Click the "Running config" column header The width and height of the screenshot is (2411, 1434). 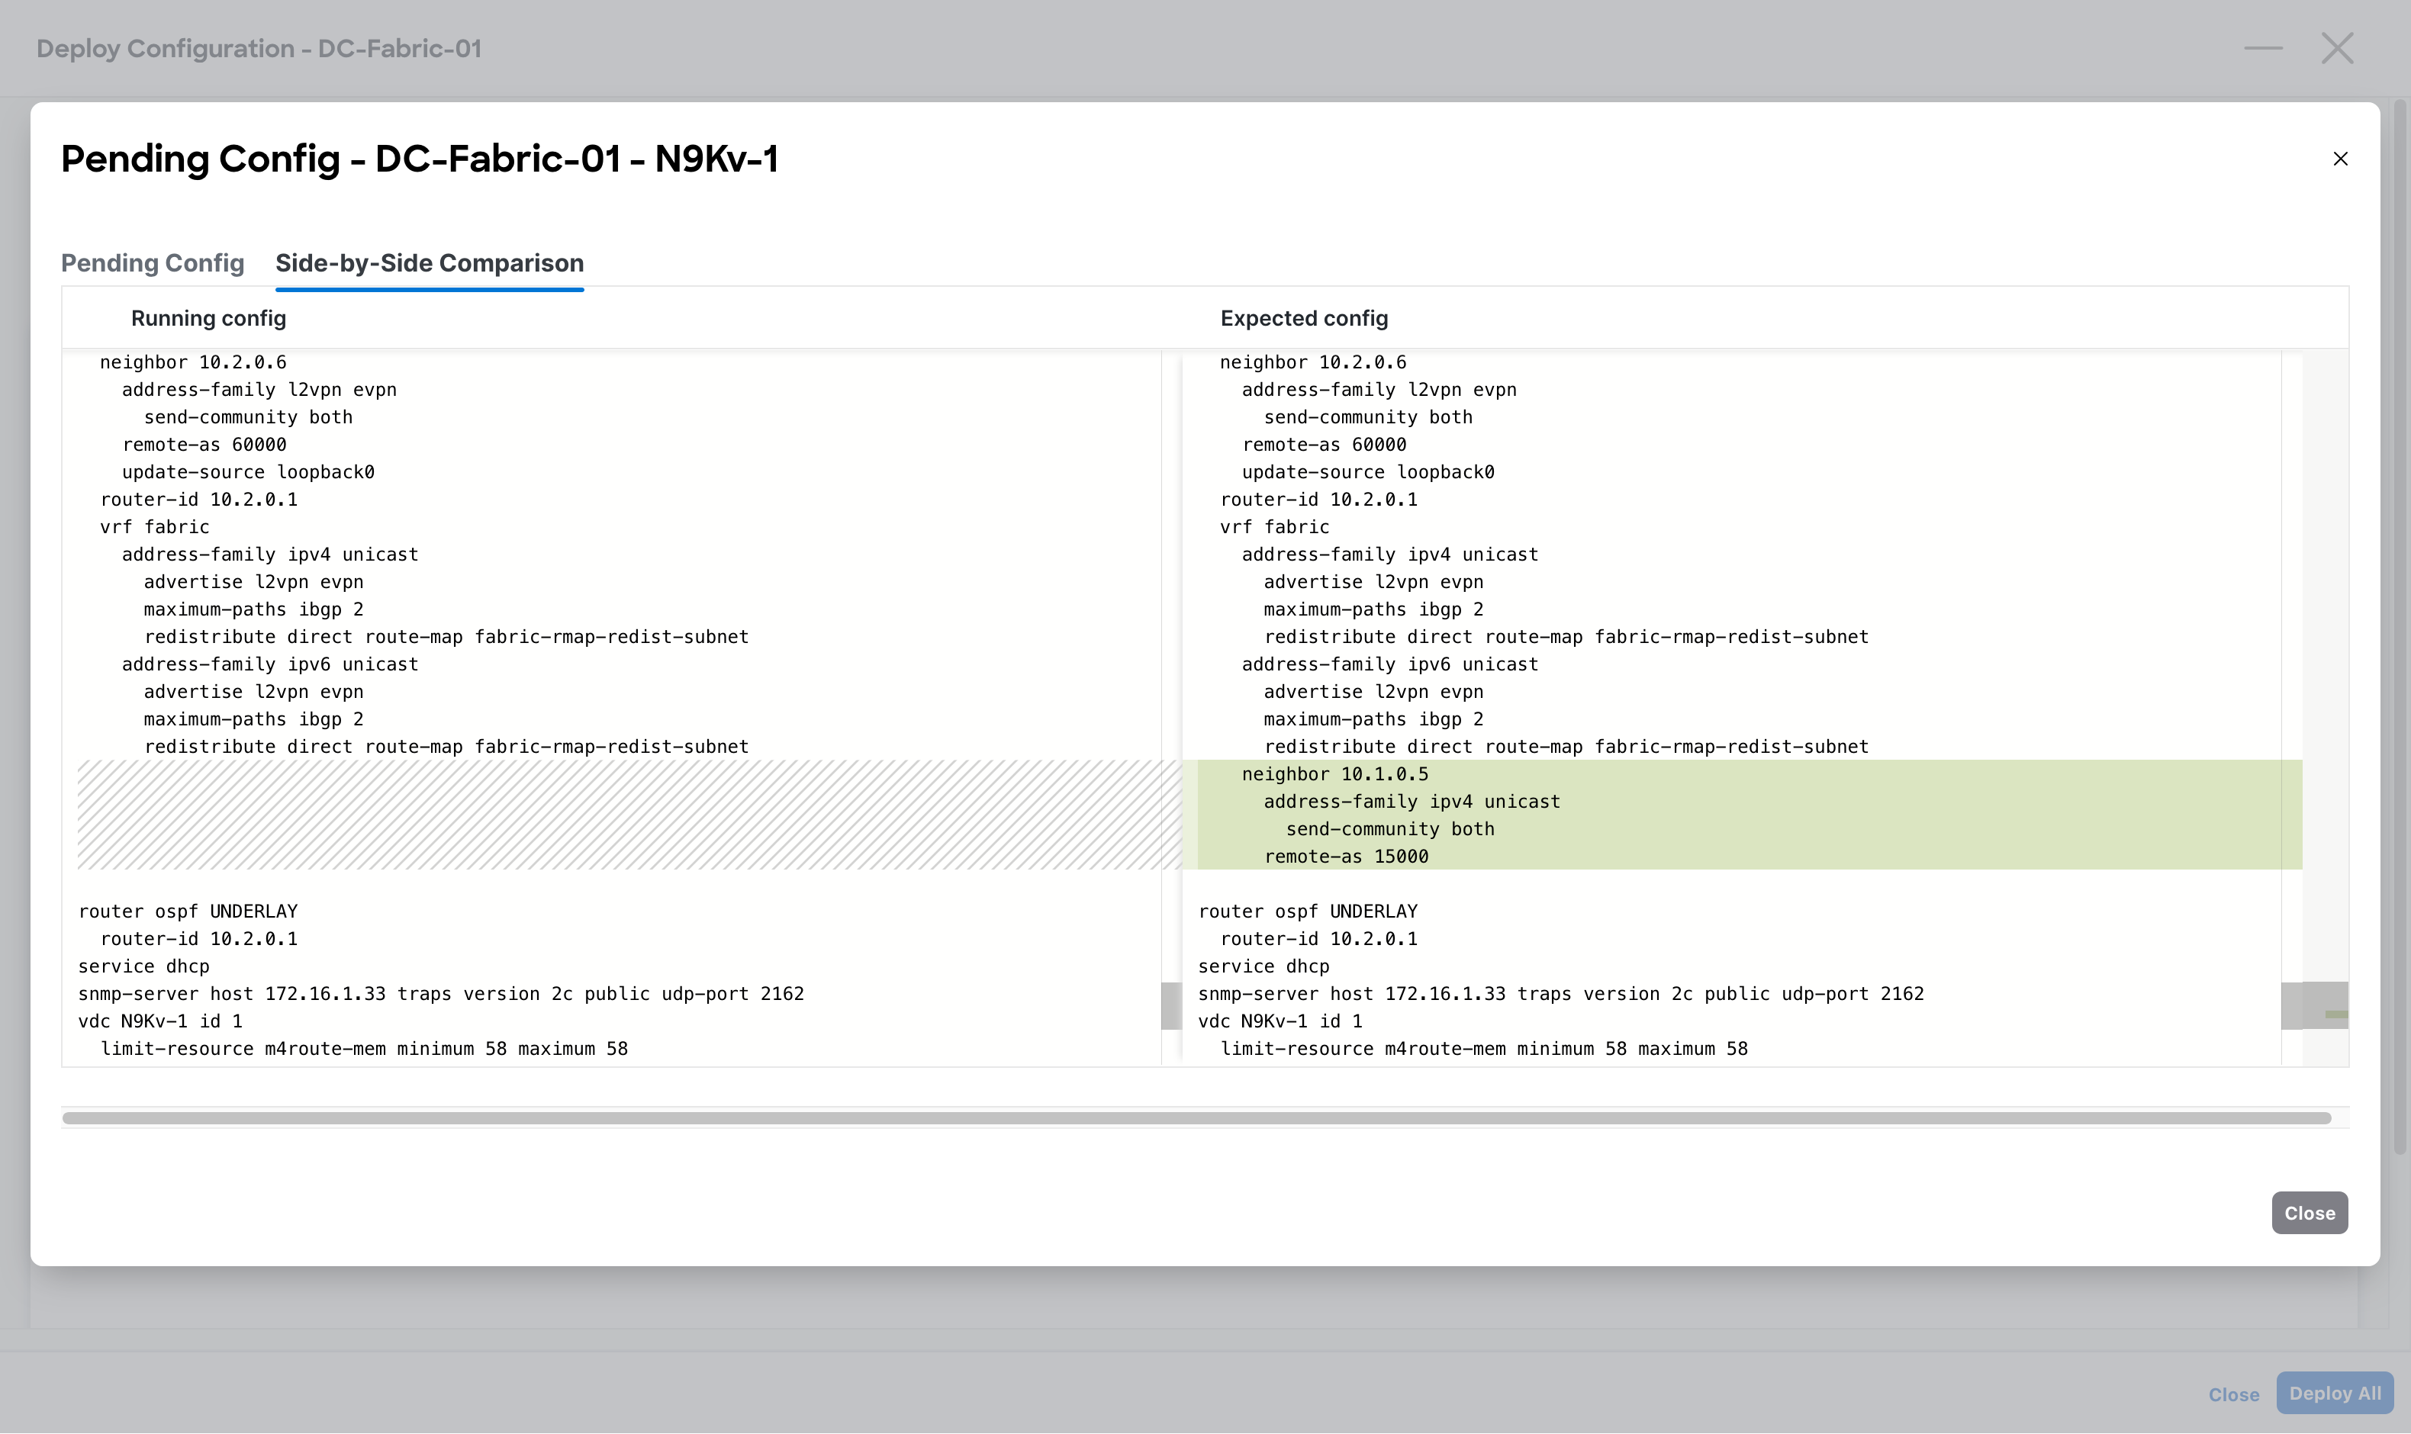click(209, 318)
